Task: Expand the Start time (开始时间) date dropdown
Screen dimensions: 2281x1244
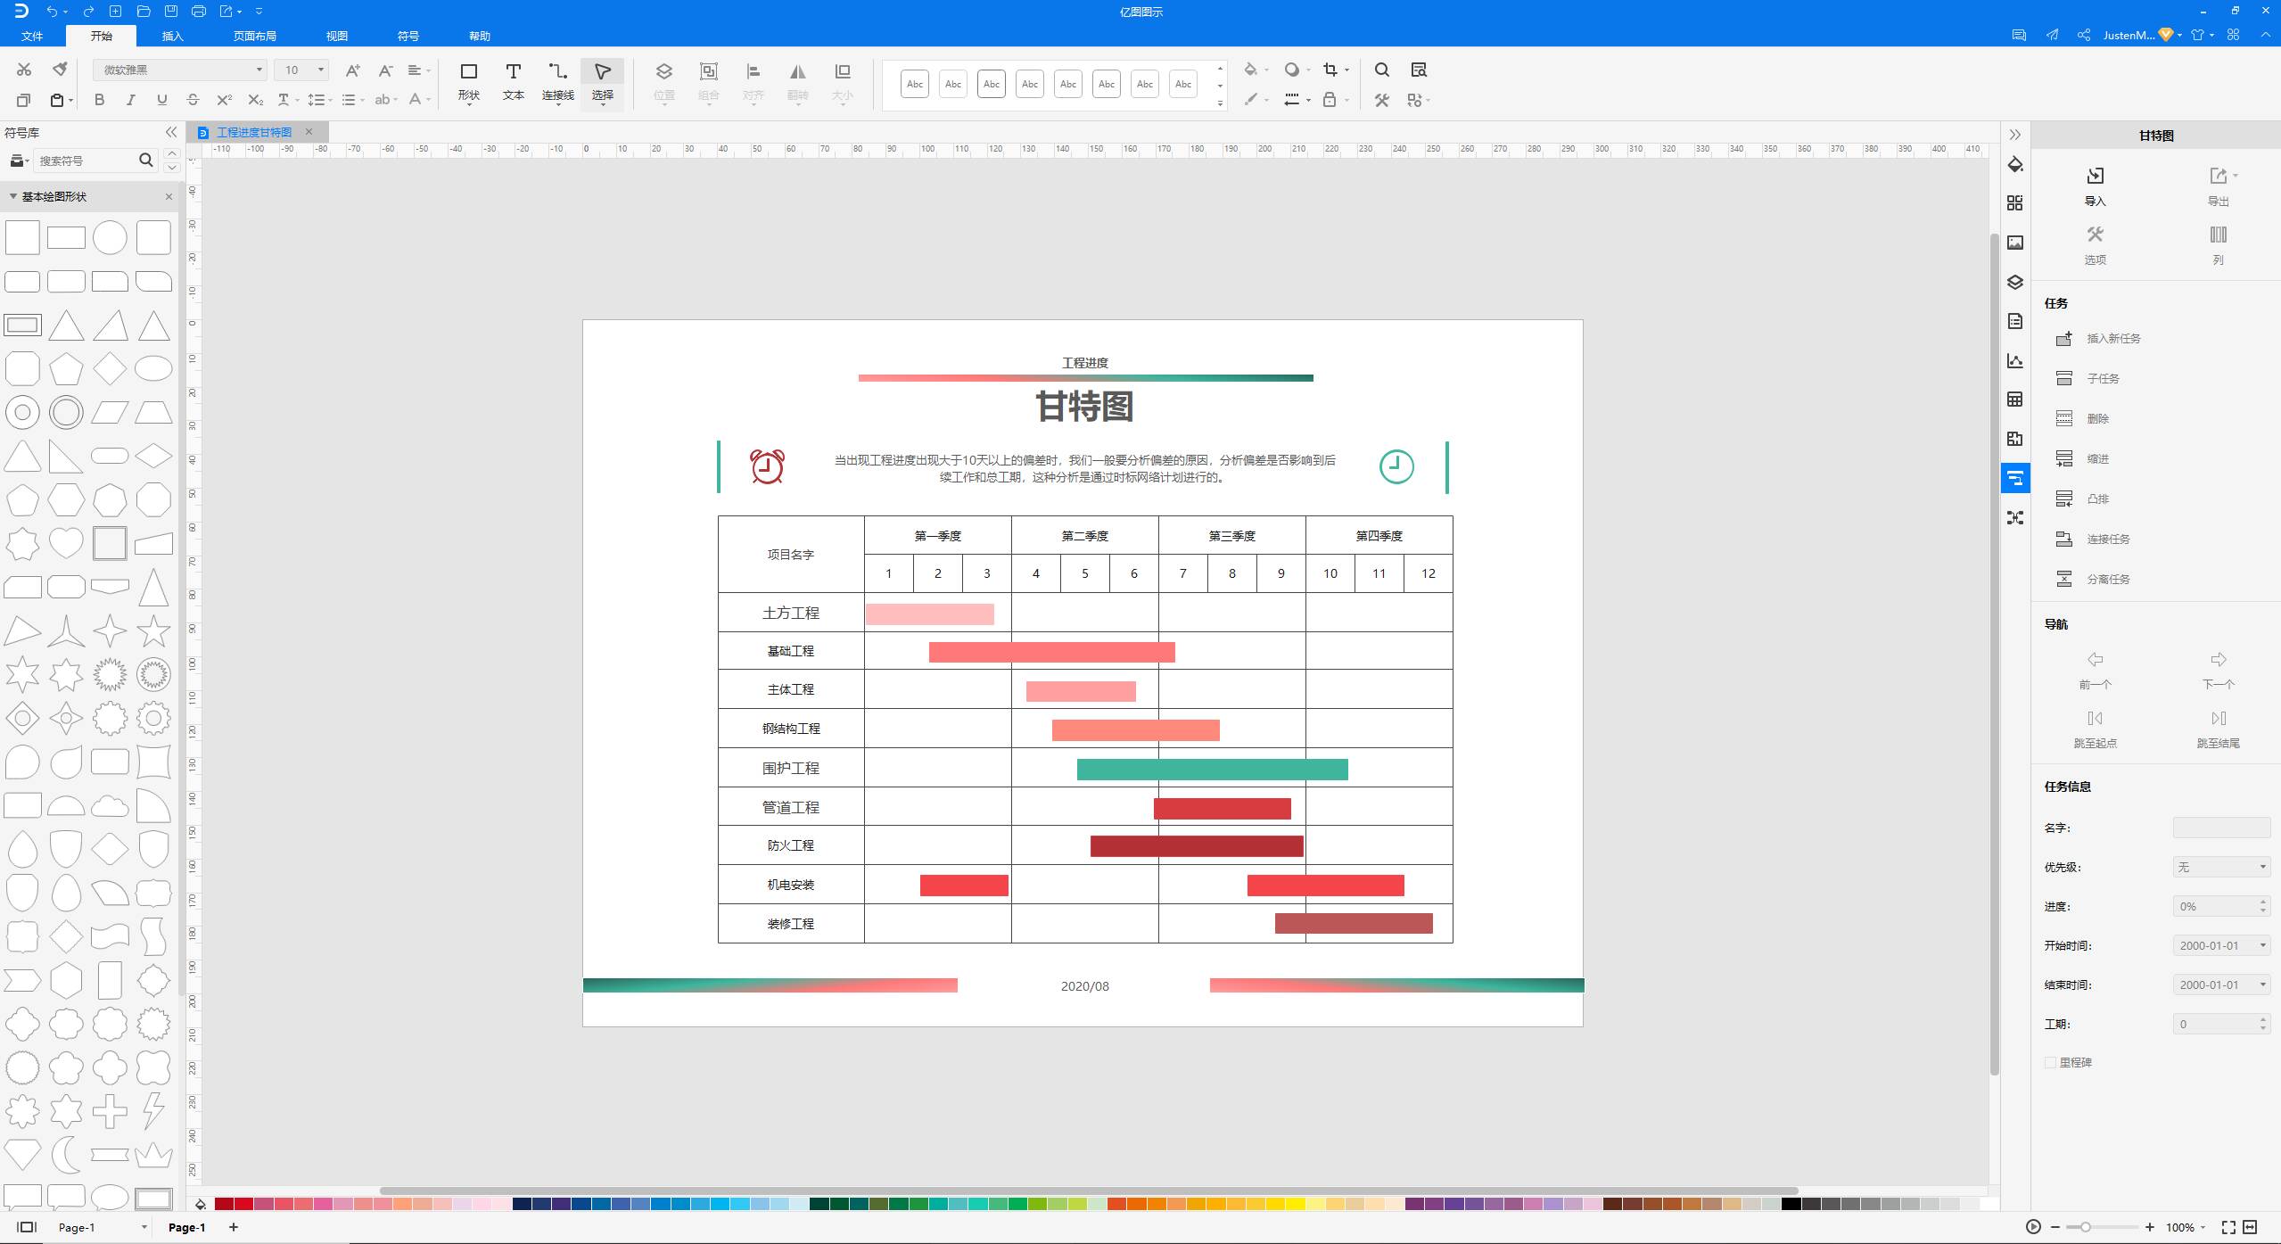Action: coord(2261,945)
